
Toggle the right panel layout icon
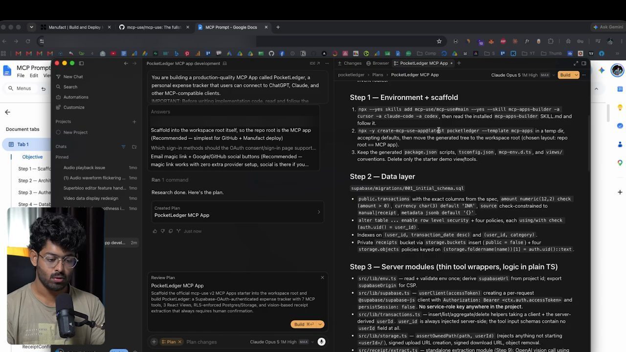coord(583,63)
